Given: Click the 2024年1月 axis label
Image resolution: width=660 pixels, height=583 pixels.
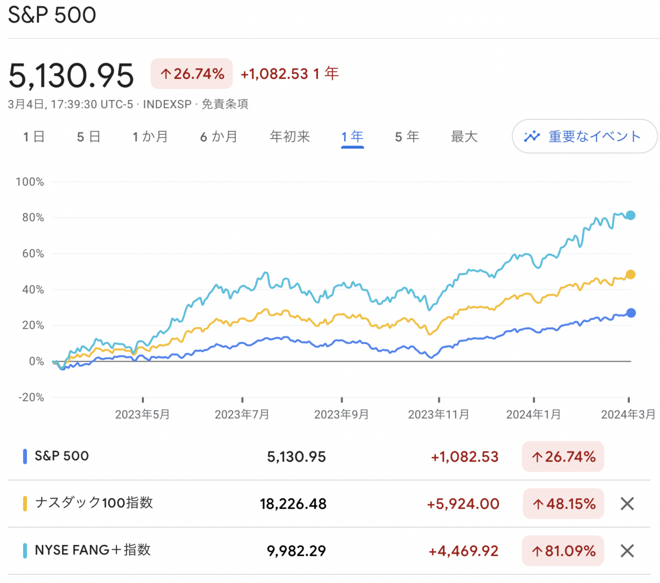Looking at the screenshot, I should click(533, 414).
